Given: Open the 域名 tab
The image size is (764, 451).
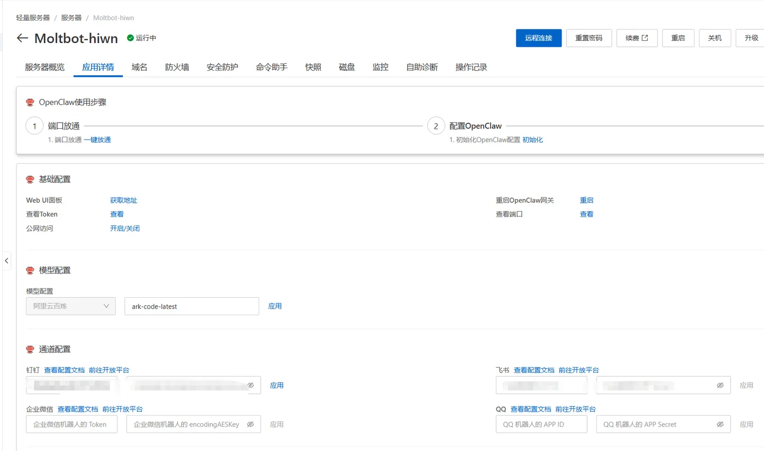Looking at the screenshot, I should click(140, 67).
